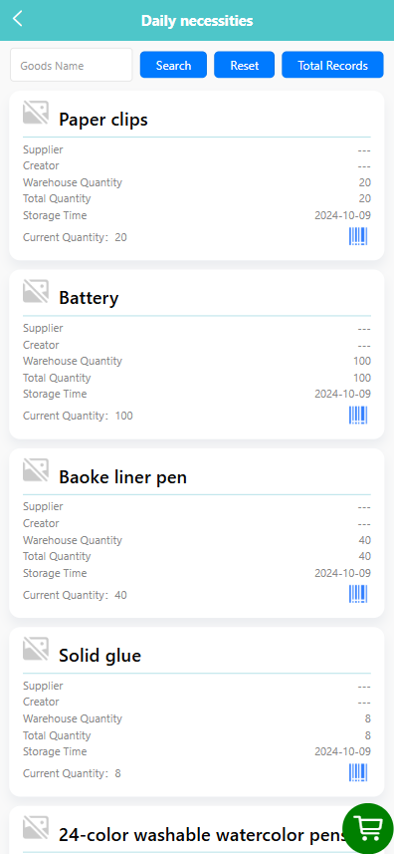Show the barcode for Paper clips
This screenshot has height=854, width=394.
(x=358, y=236)
